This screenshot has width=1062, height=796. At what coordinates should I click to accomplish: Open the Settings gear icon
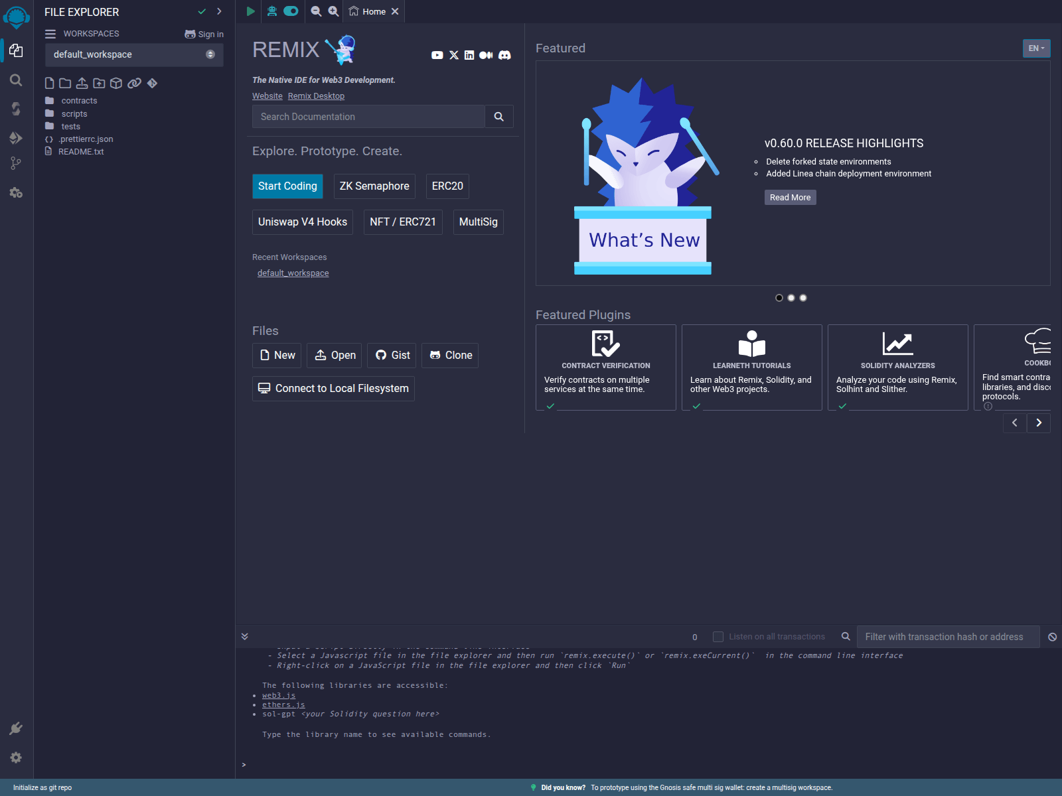16,758
